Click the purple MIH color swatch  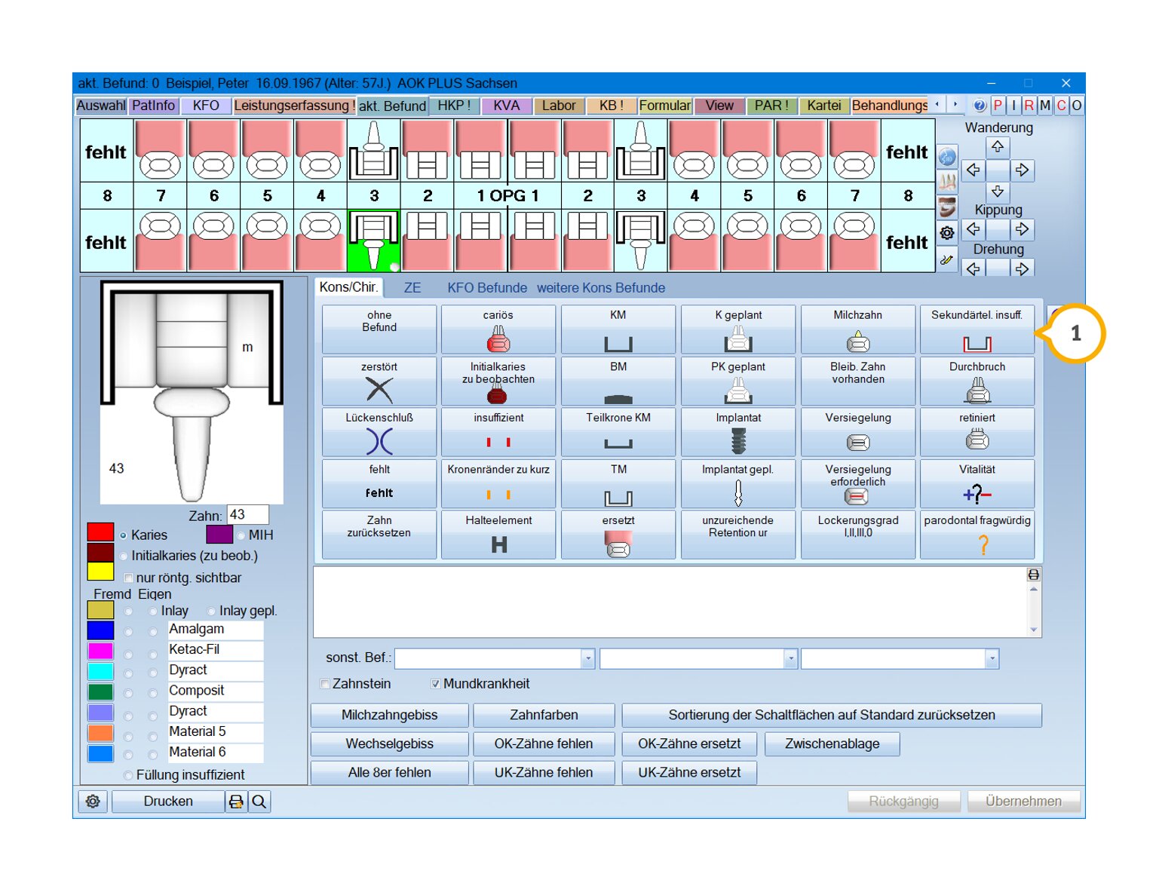(219, 535)
